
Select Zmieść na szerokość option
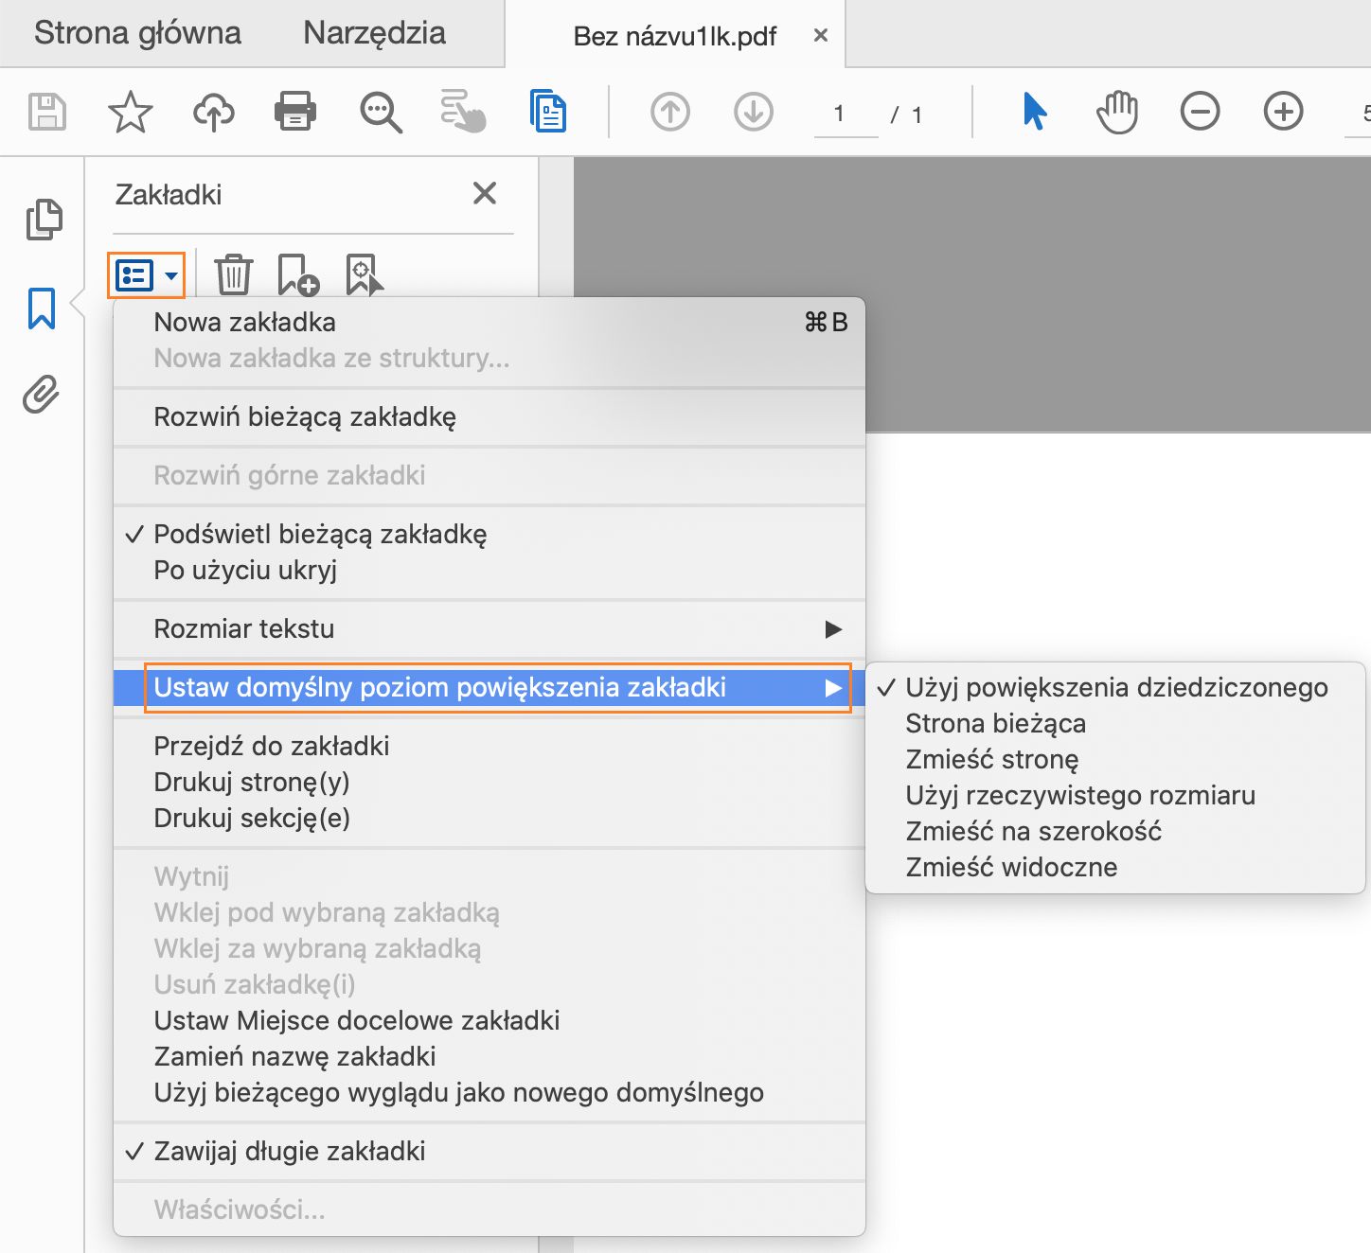(x=1115, y=832)
